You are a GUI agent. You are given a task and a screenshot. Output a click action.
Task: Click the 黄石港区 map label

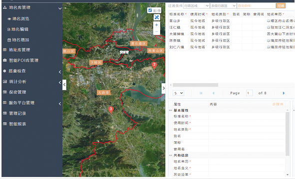(x=138, y=43)
